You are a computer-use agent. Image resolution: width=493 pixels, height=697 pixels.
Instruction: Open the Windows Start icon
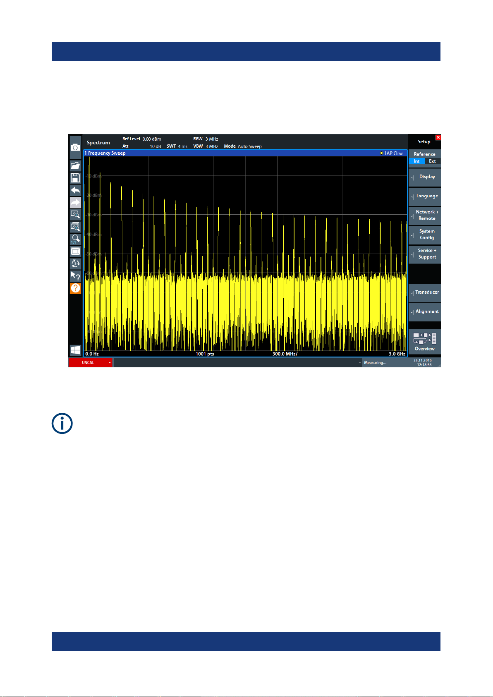[75, 350]
